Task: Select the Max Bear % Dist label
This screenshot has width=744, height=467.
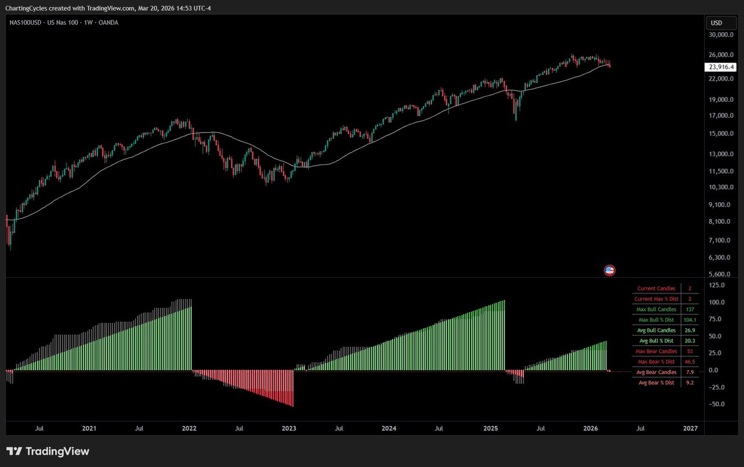Action: click(657, 362)
